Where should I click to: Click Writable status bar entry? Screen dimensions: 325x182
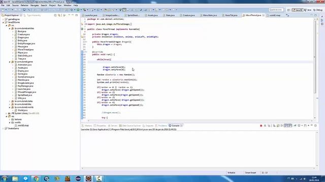coord(232,173)
